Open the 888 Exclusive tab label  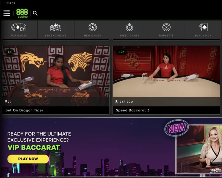click(x=55, y=35)
